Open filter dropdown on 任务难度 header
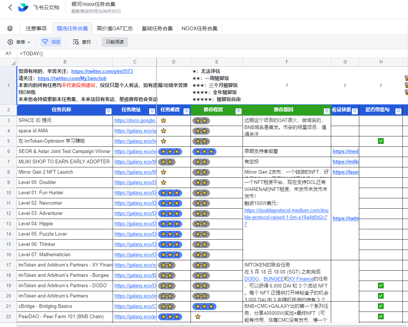 (186, 111)
